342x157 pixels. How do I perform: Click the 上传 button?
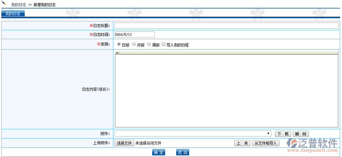tap(242, 143)
